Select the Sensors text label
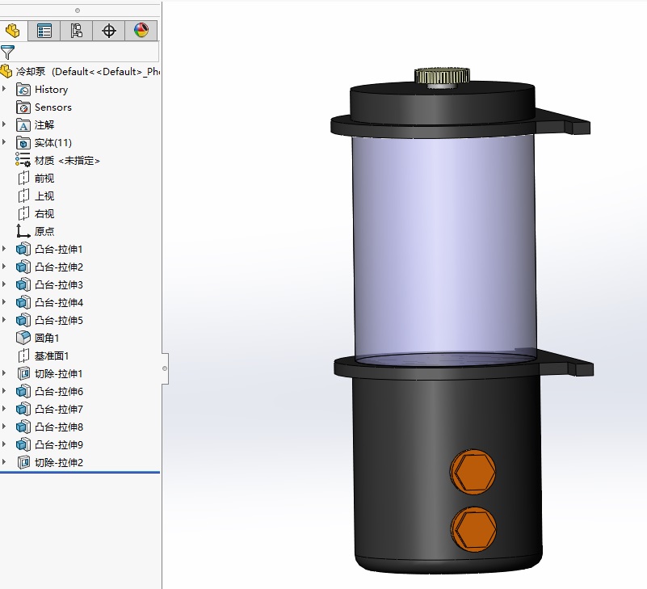This screenshot has width=647, height=589. point(53,107)
